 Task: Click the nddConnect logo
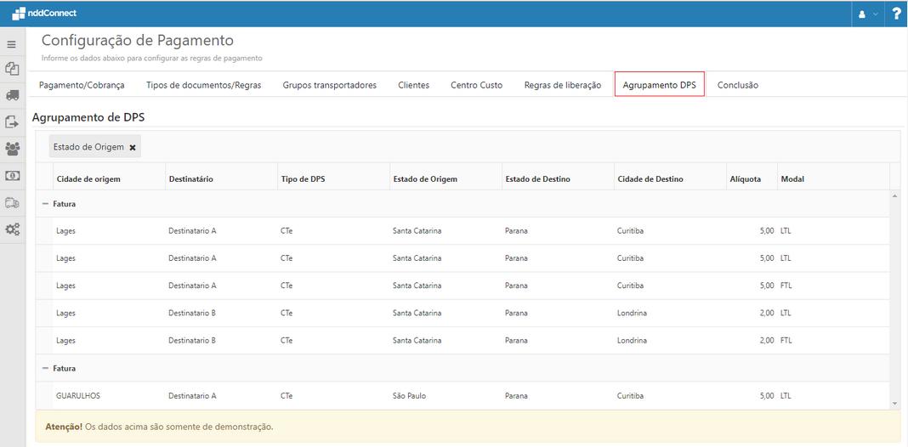tap(44, 14)
